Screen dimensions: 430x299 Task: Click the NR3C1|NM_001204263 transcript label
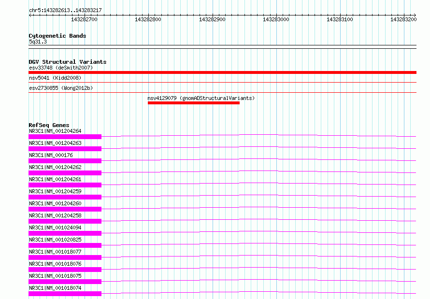coord(55,143)
